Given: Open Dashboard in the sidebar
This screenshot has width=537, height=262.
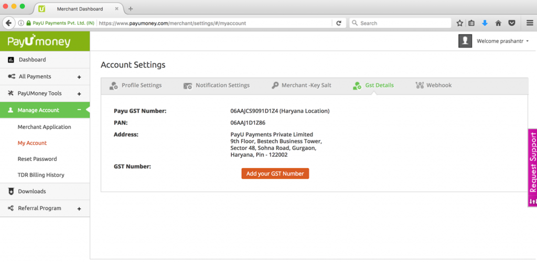Looking at the screenshot, I should [32, 60].
